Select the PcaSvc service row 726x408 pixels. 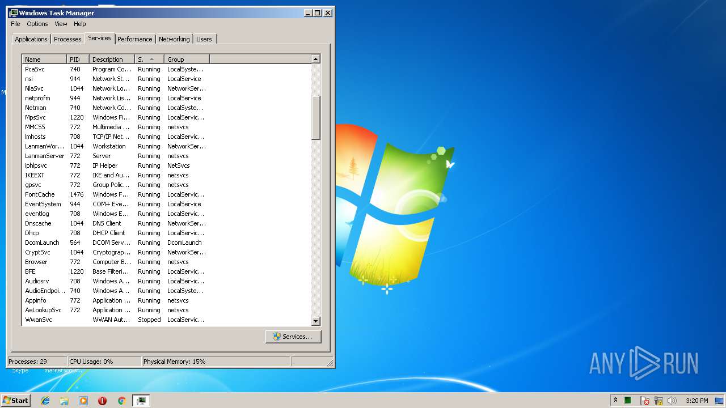(x=167, y=69)
